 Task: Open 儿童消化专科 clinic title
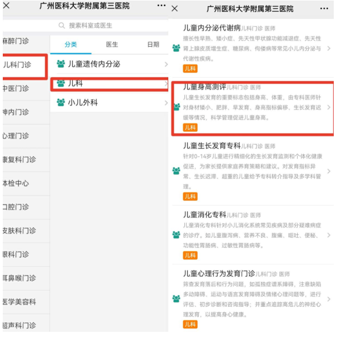204,215
